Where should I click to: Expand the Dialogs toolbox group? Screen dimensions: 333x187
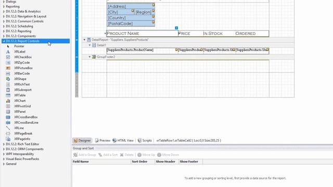4,2
